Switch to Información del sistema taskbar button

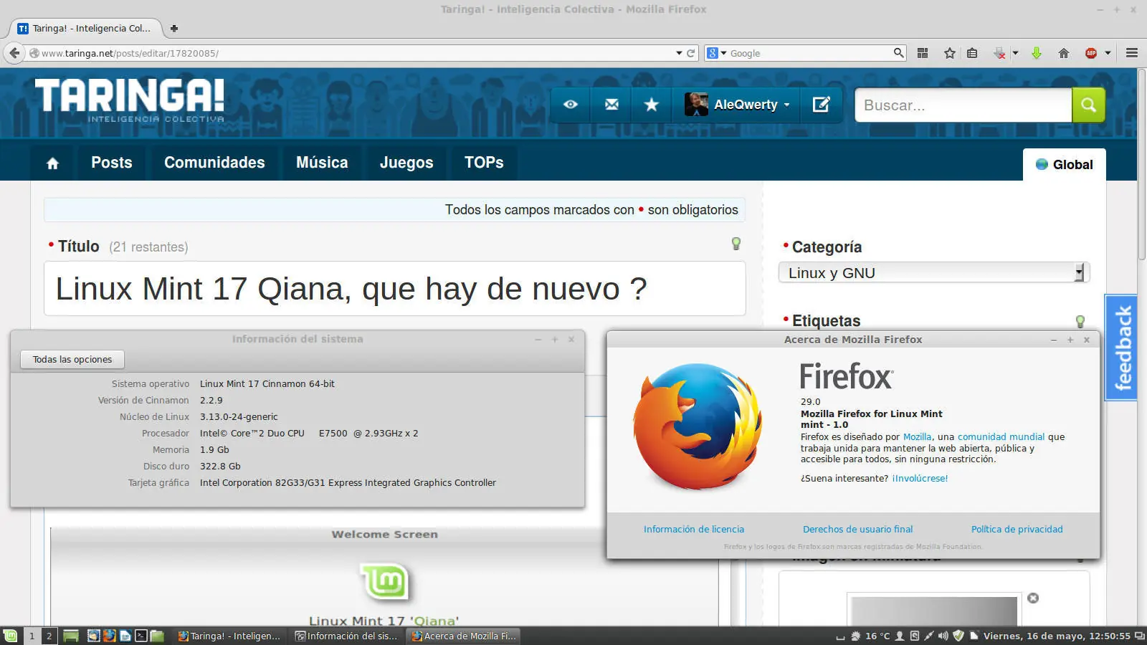[x=346, y=636]
